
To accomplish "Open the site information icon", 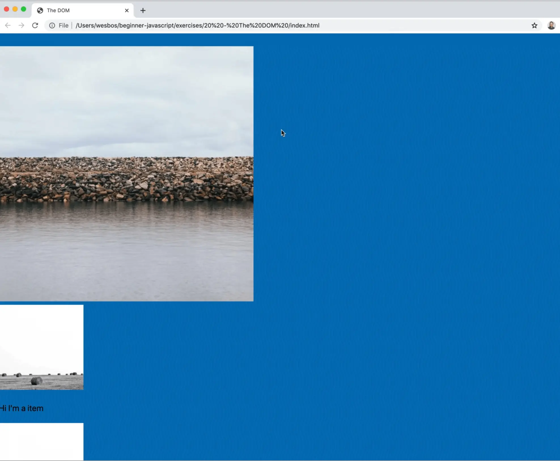I will [x=52, y=26].
